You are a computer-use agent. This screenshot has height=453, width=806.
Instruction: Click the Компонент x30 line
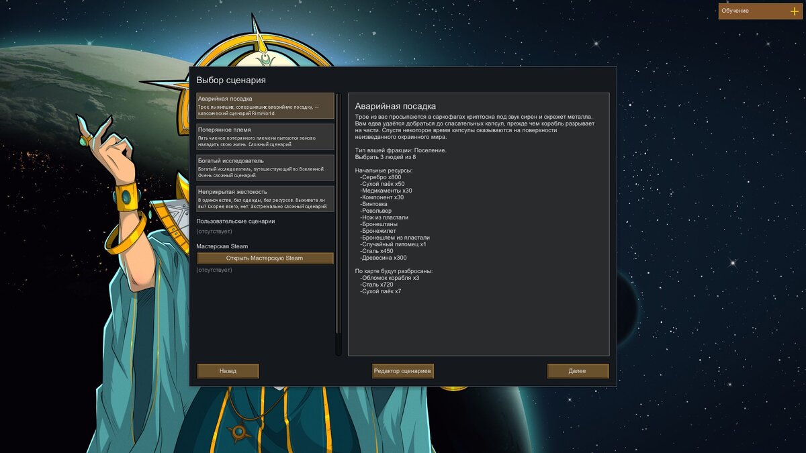pyautogui.click(x=382, y=197)
